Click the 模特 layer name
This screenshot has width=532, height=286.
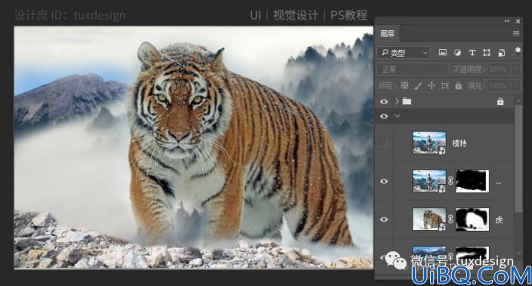pyautogui.click(x=460, y=143)
